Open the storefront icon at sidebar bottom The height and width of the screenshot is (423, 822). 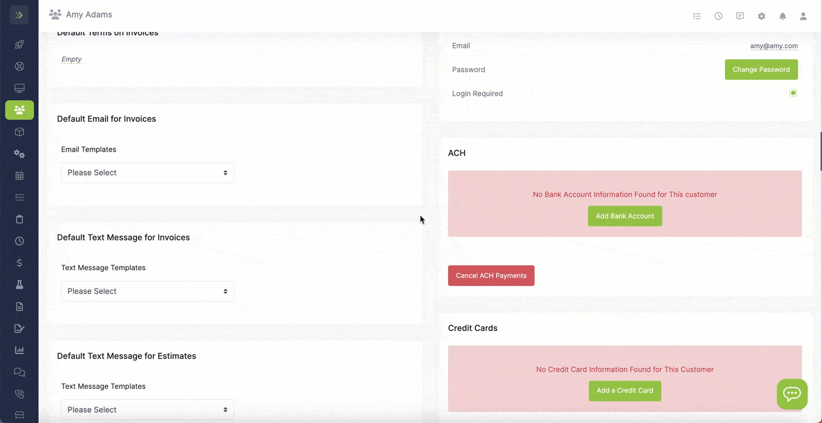[19, 415]
